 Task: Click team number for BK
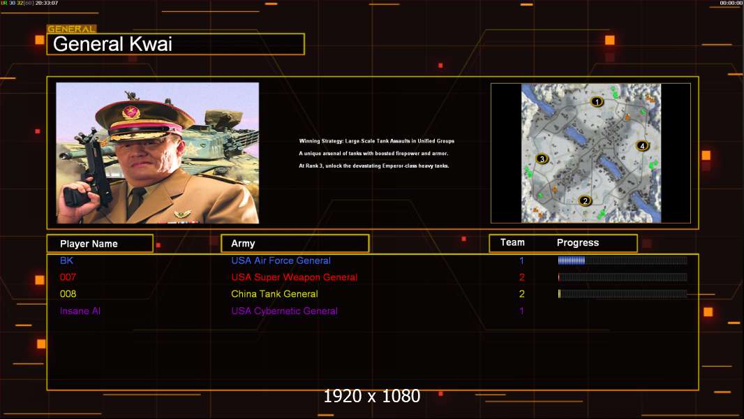(x=521, y=260)
